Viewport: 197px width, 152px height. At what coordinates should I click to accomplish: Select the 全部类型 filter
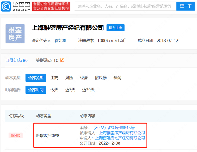click(x=36, y=78)
